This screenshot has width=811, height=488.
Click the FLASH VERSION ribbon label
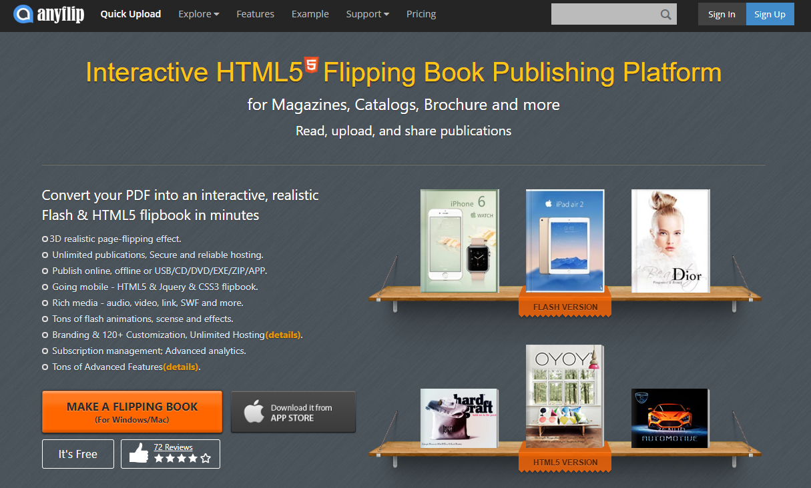tap(565, 307)
